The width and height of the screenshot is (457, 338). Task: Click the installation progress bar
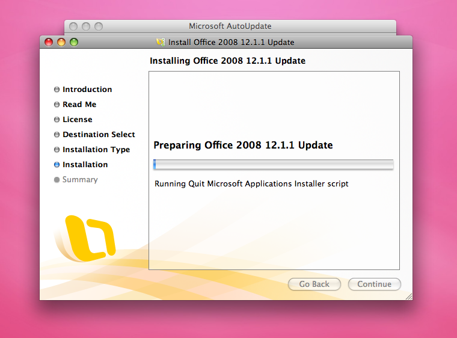click(x=274, y=164)
